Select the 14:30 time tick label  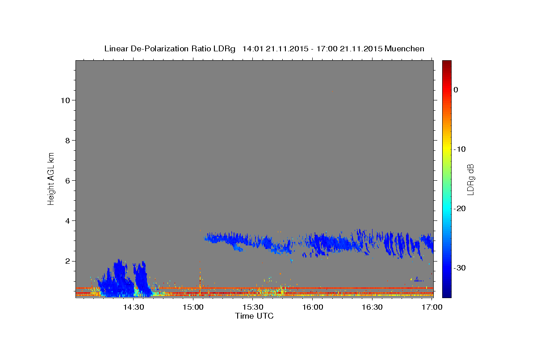click(133, 307)
